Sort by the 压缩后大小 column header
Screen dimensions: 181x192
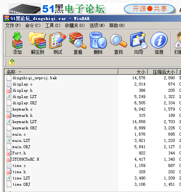[163, 72]
